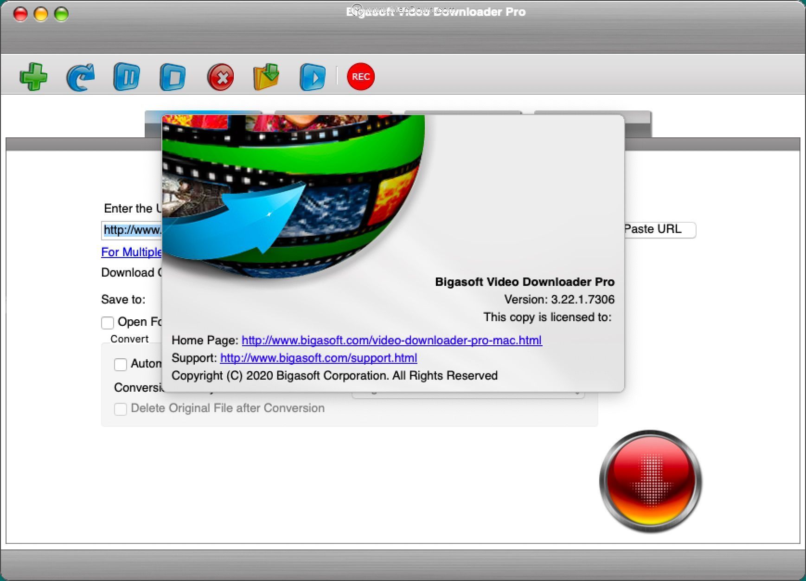Click the Copyright (C) 2020 Bigasoft text
The height and width of the screenshot is (581, 806).
[x=334, y=375]
